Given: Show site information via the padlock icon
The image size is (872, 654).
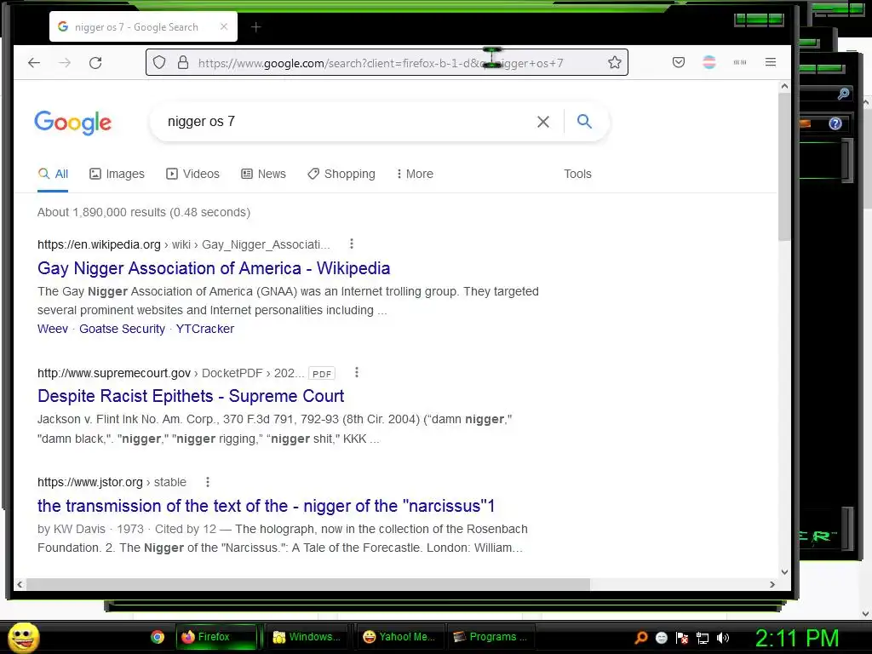Looking at the screenshot, I should pos(183,62).
